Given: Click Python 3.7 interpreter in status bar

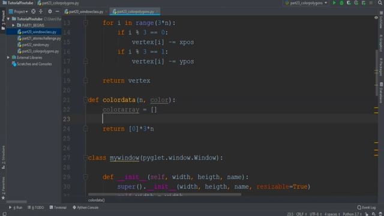Looking at the screenshot, I should 352,214.
